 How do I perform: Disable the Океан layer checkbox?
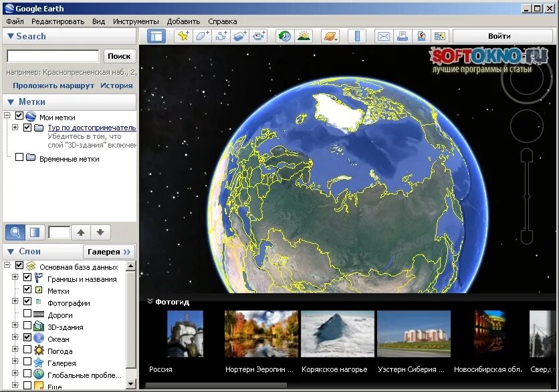coord(27,337)
